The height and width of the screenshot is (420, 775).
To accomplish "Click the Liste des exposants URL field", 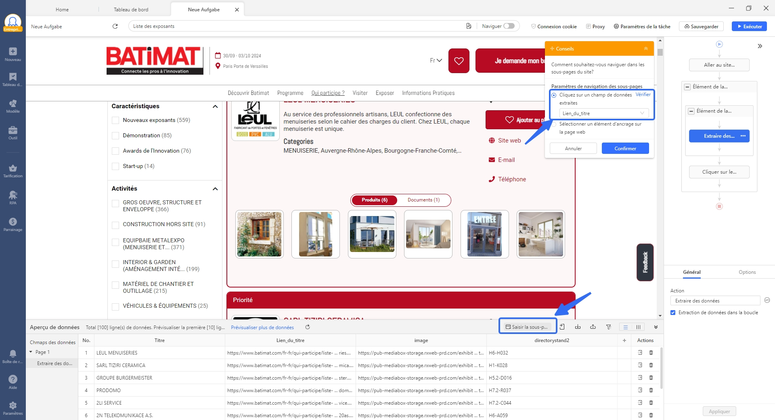I will tap(297, 26).
